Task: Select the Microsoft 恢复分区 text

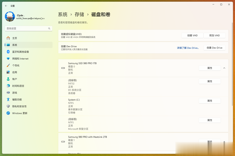Action: 78,129
